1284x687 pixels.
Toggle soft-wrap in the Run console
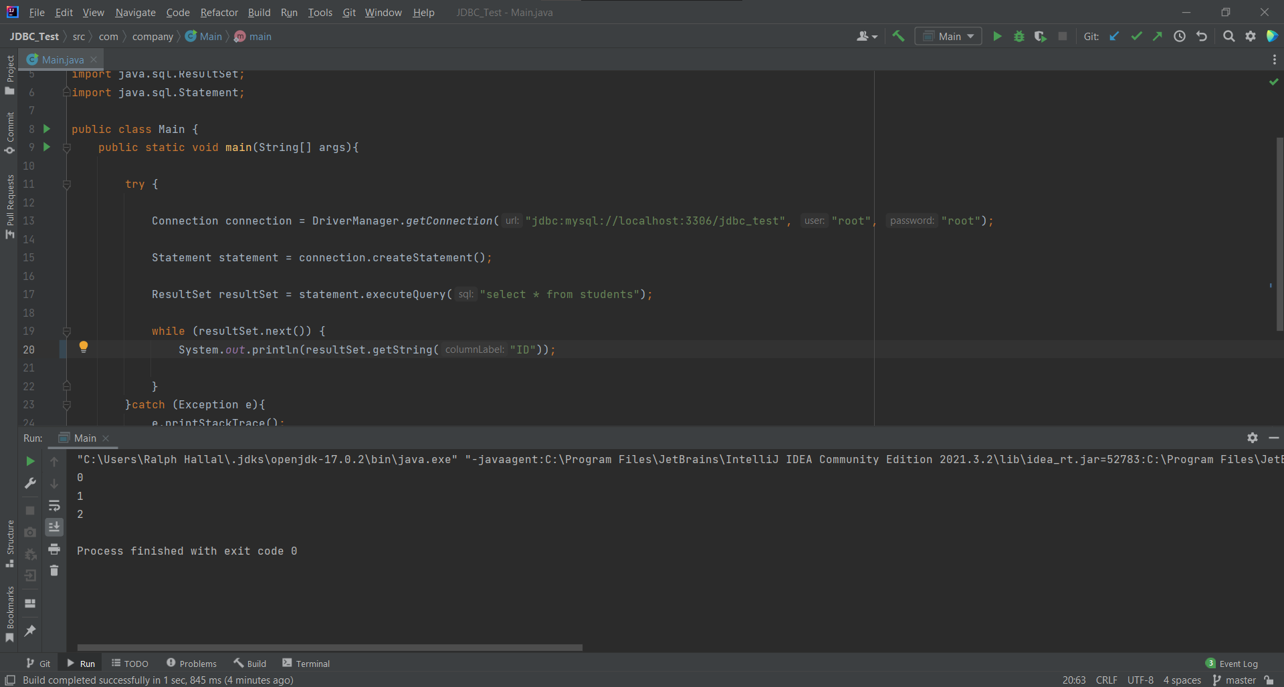point(55,506)
